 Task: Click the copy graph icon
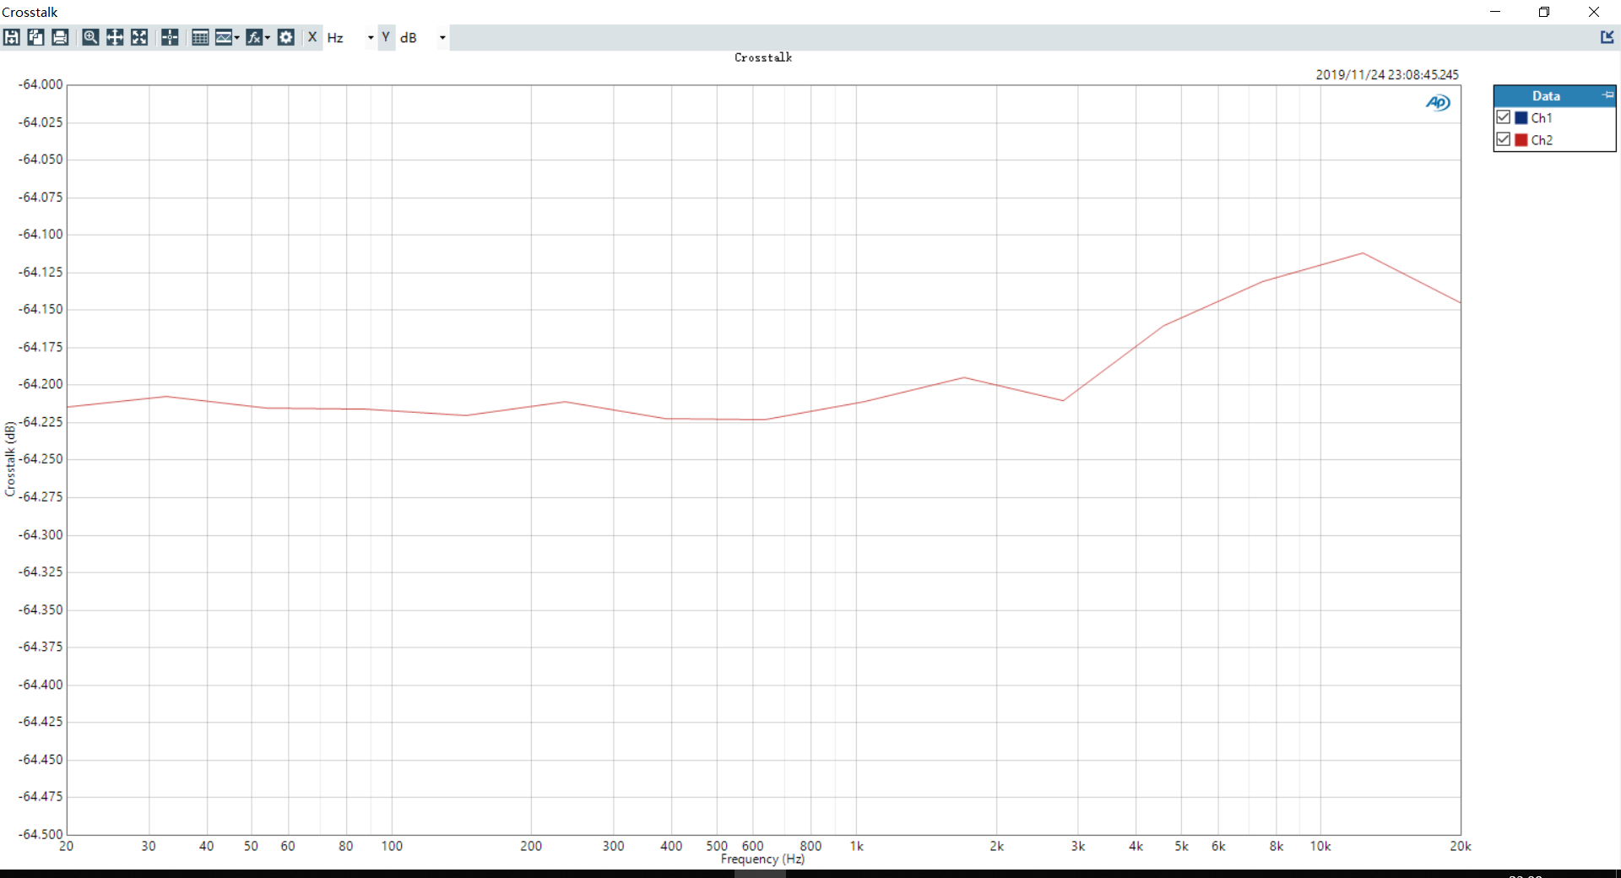(35, 37)
